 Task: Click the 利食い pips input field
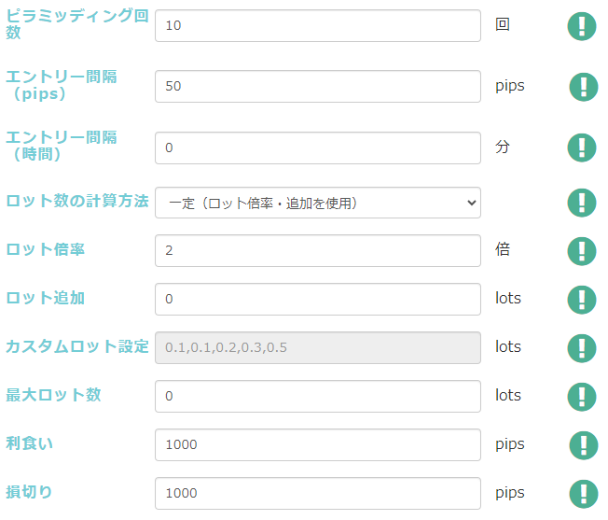click(x=318, y=444)
